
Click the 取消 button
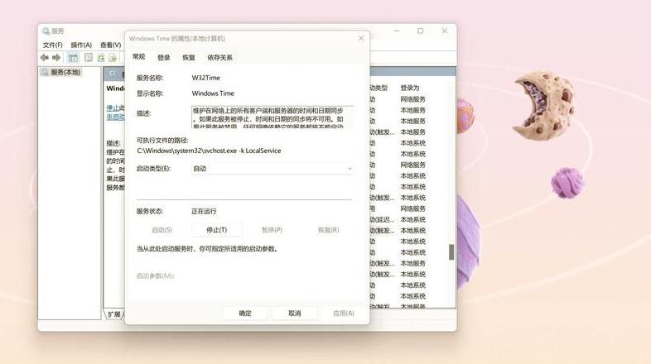(x=294, y=314)
